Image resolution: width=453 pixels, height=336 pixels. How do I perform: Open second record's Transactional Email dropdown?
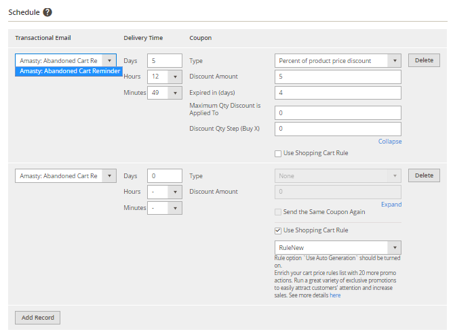(x=65, y=175)
